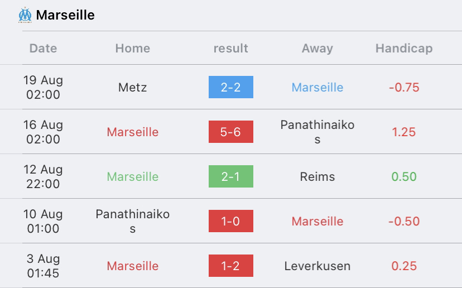Click Reims away team name
Image resolution: width=462 pixels, height=288 pixels.
[317, 176]
